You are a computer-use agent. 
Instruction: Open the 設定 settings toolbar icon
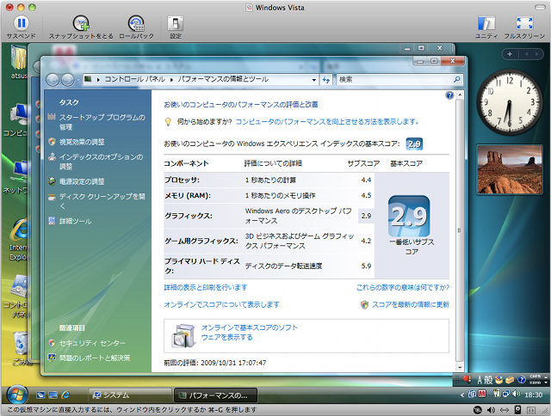point(175,23)
